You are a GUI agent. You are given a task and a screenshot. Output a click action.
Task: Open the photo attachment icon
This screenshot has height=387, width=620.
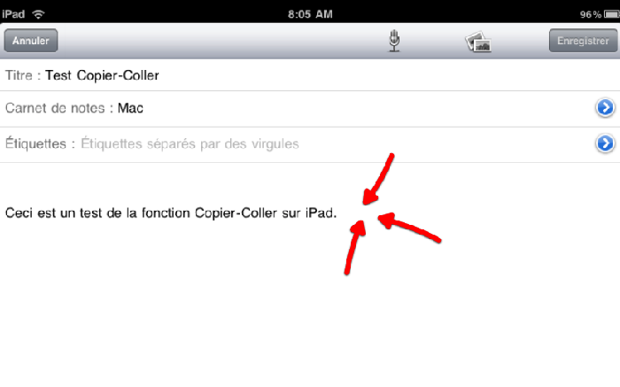(478, 42)
